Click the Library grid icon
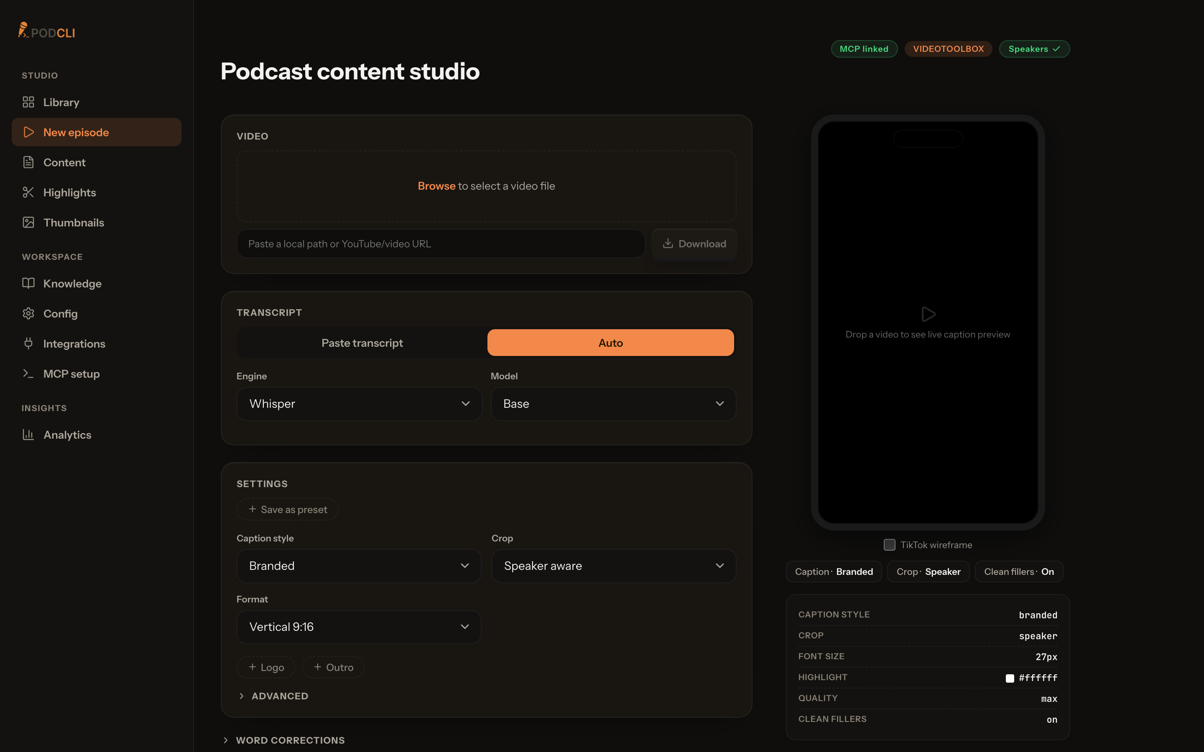The image size is (1204, 752). tap(28, 102)
